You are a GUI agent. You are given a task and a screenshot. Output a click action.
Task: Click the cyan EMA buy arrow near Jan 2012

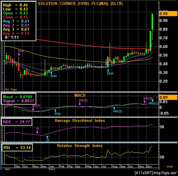[51, 73]
